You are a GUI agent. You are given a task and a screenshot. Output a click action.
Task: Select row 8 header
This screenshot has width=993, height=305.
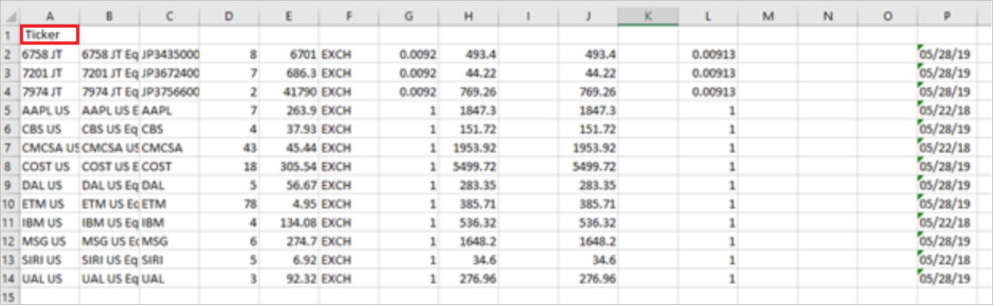(x=11, y=167)
